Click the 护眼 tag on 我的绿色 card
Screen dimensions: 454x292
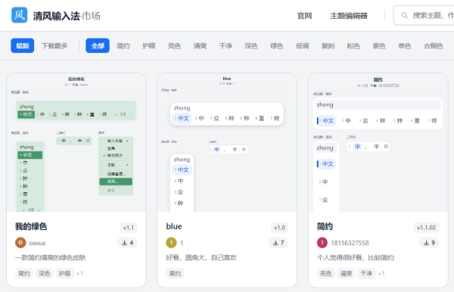click(x=64, y=274)
